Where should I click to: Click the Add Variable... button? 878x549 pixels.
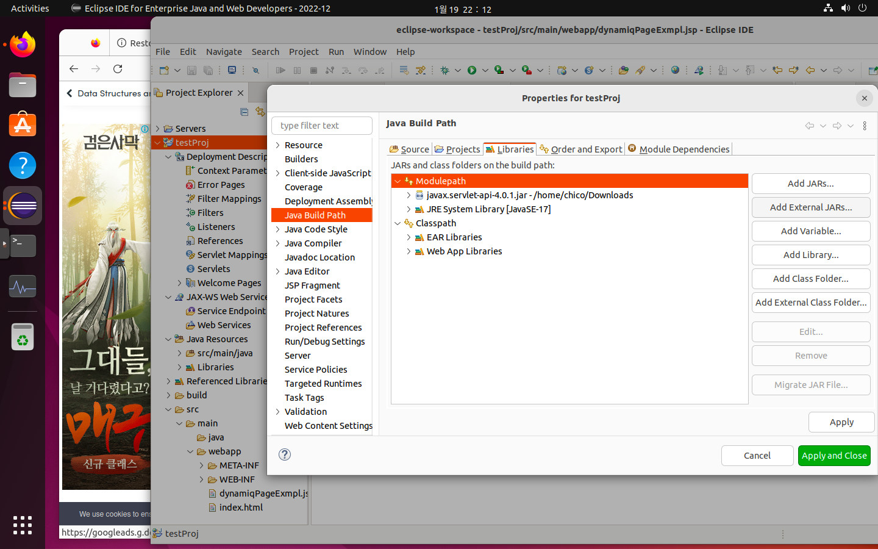point(811,231)
